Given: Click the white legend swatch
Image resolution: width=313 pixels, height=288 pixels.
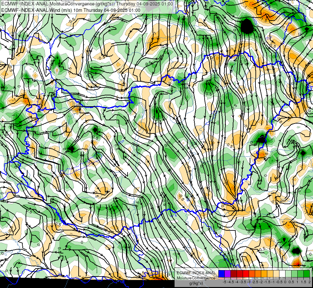Looking at the screenshot, I should 282,274.
